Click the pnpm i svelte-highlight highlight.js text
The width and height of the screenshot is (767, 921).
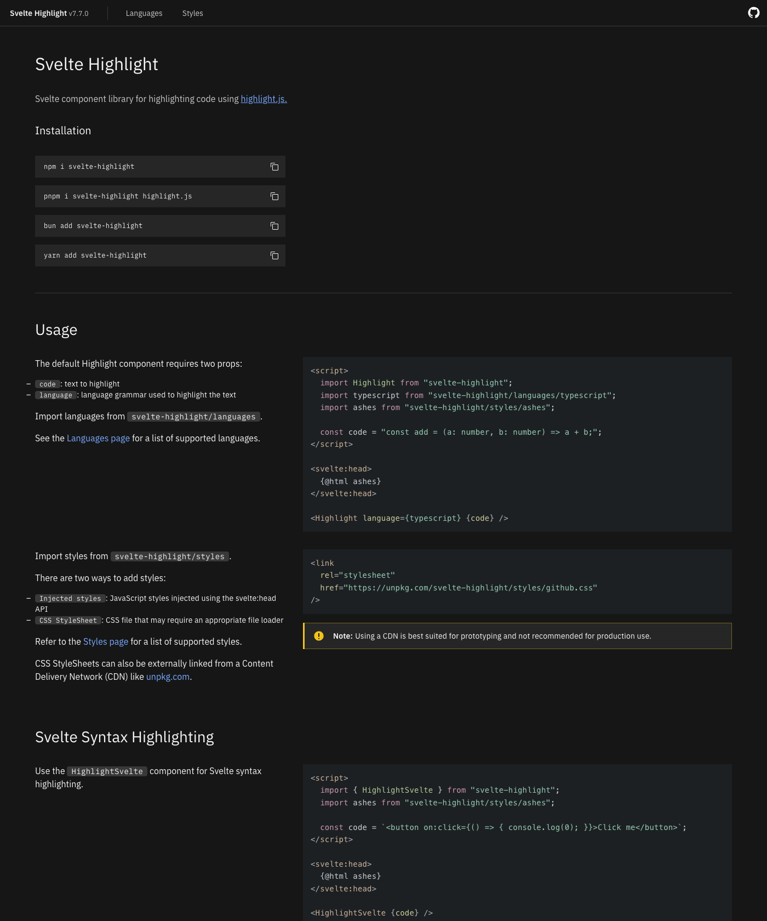click(x=118, y=196)
